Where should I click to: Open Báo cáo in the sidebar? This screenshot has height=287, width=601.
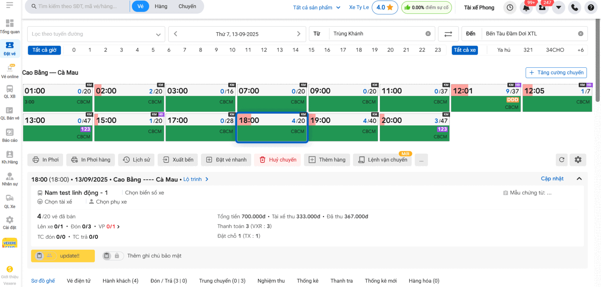(10, 135)
